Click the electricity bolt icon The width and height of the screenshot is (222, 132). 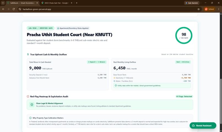(x=114, y=78)
